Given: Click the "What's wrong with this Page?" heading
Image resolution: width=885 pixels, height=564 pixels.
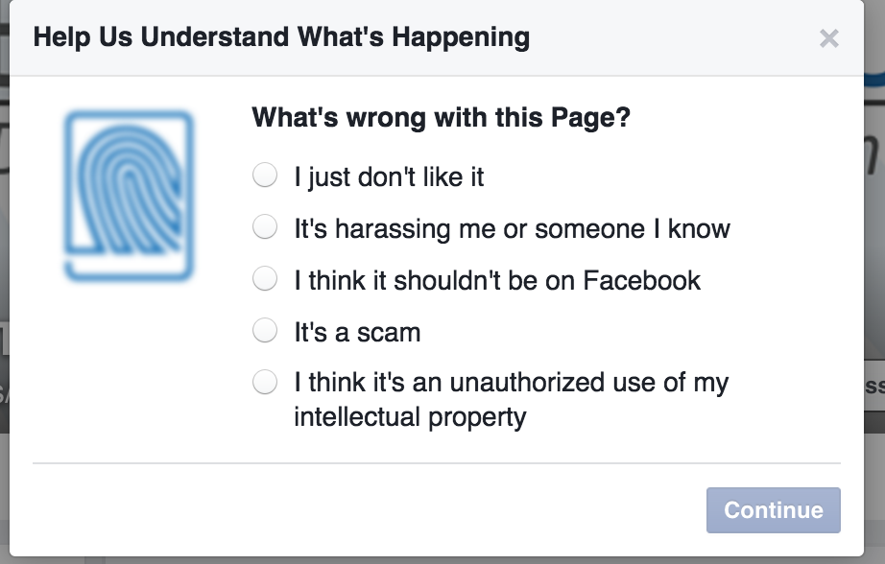Looking at the screenshot, I should tap(441, 118).
